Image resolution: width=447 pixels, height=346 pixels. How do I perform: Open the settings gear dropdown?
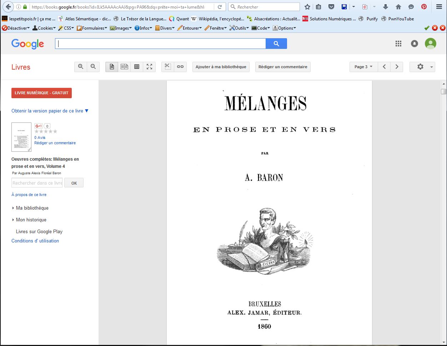[422, 67]
